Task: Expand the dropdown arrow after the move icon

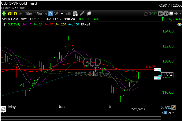Action: tap(180, 14)
